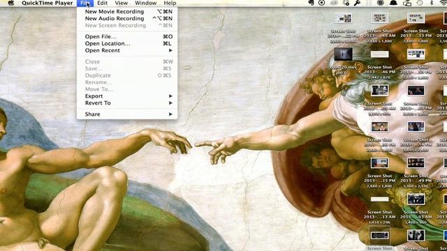Click the Bluetooth status icon
The height and width of the screenshot is (251, 447).
point(432,3)
